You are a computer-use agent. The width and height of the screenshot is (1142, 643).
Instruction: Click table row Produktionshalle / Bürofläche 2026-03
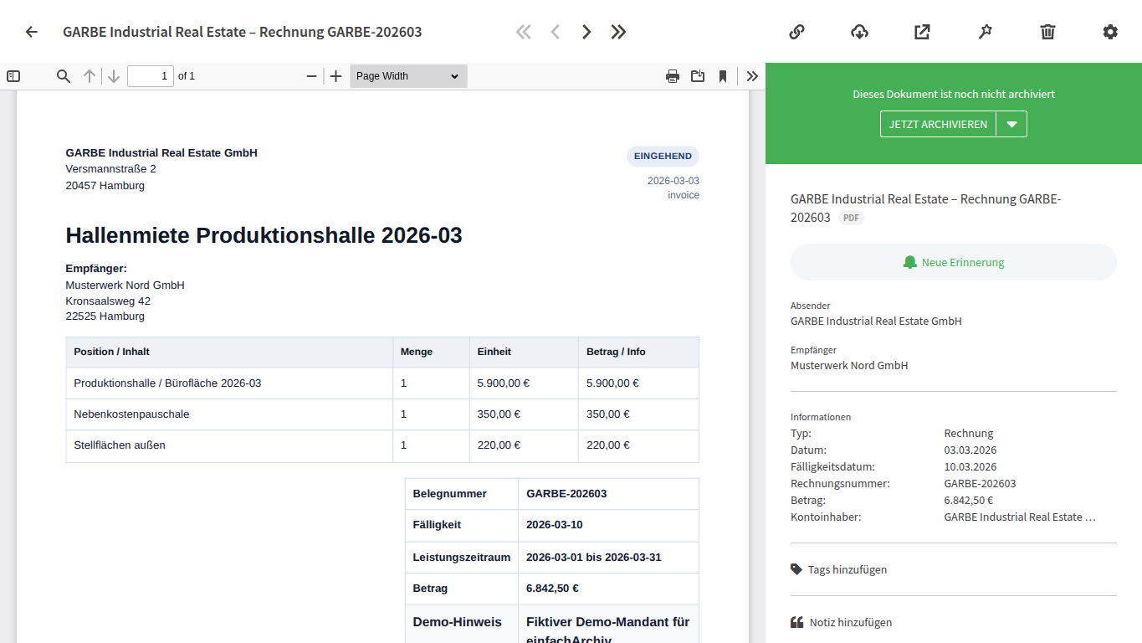(x=382, y=383)
